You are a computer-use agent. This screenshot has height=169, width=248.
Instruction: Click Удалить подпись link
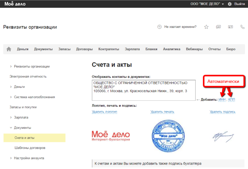pos(223,112)
